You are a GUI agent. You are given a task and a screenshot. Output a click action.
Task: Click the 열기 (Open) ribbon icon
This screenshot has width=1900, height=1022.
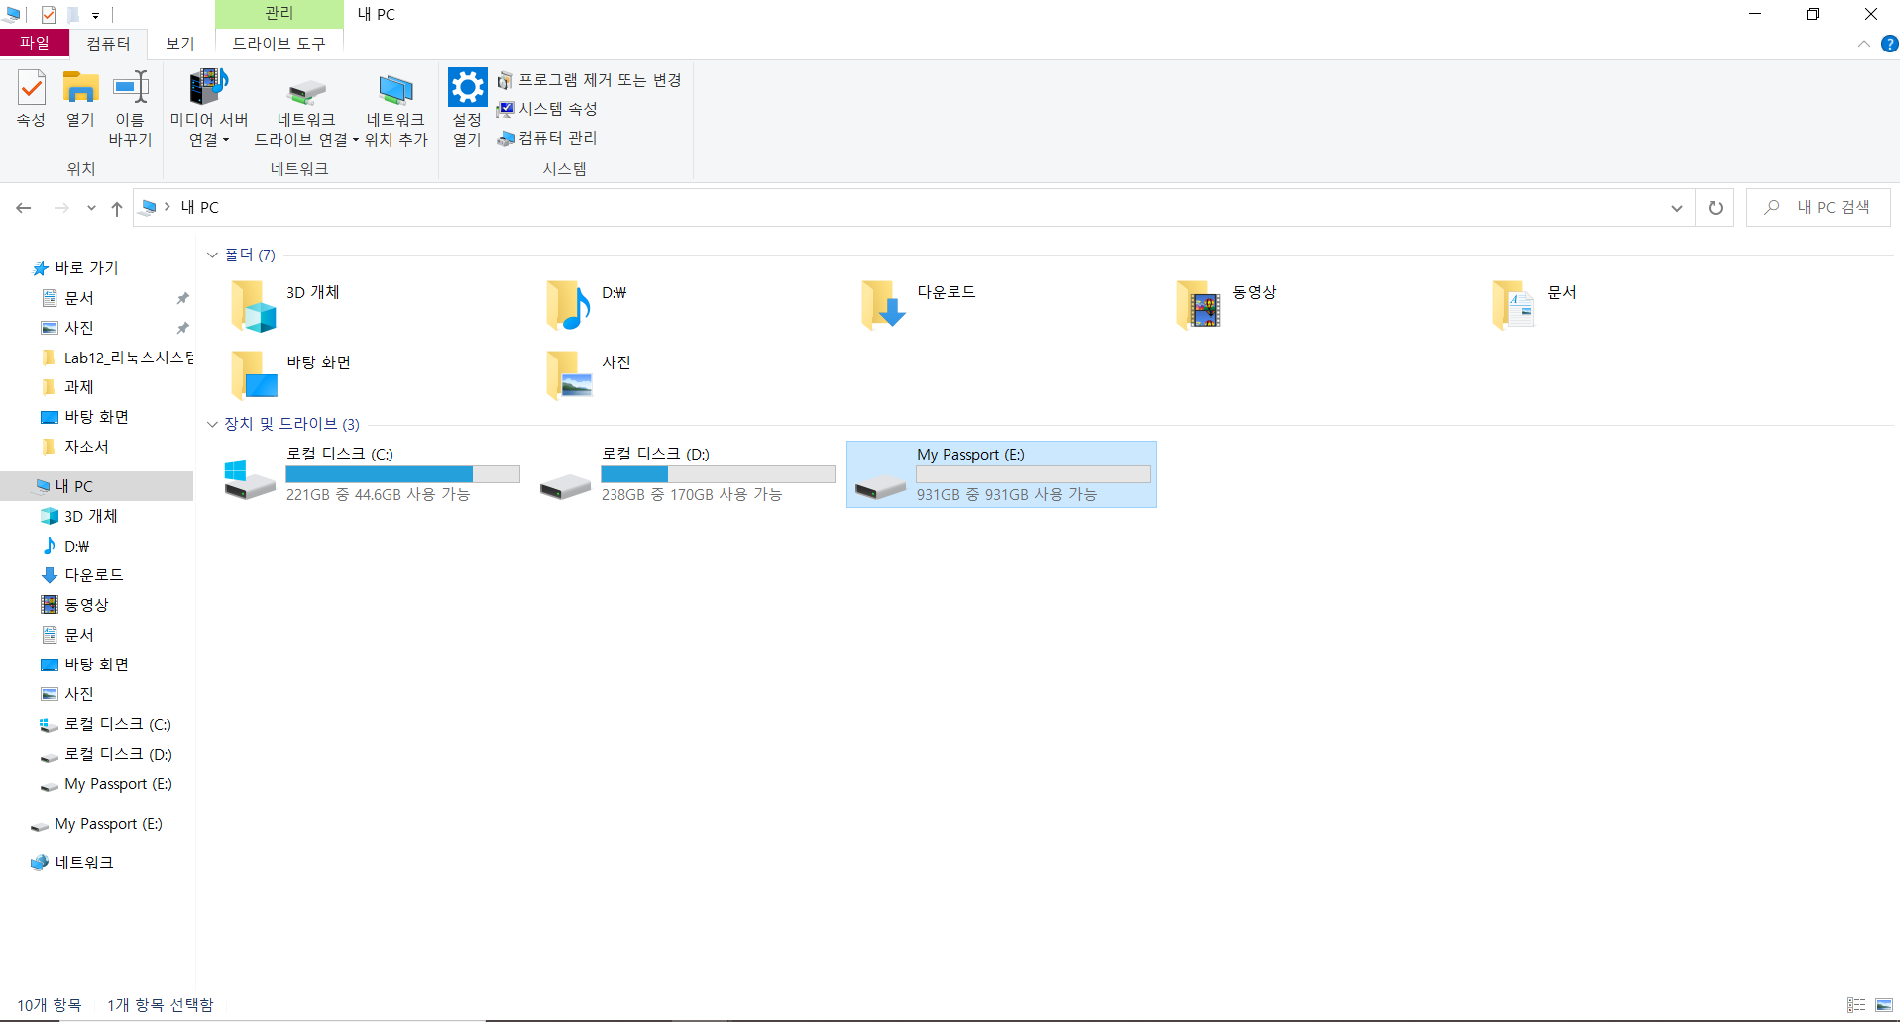(x=80, y=99)
